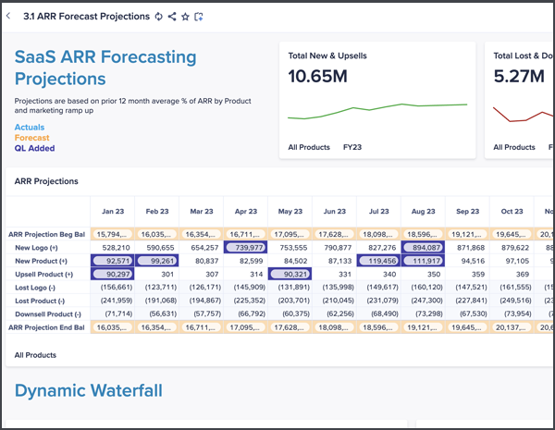555x430 pixels.
Task: Select the FY23 context on the New & Upsells card
Action: pyautogui.click(x=352, y=147)
